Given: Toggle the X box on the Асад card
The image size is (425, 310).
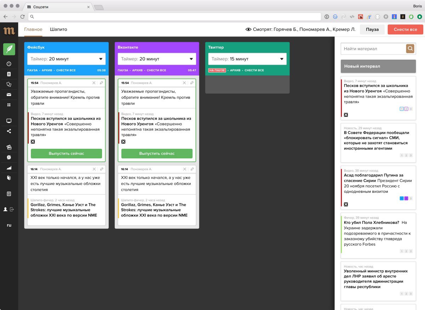Looking at the screenshot, I should click(x=346, y=204).
